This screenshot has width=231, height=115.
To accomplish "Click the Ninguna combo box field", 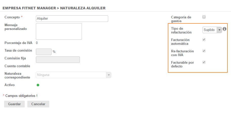I will point(71,75).
